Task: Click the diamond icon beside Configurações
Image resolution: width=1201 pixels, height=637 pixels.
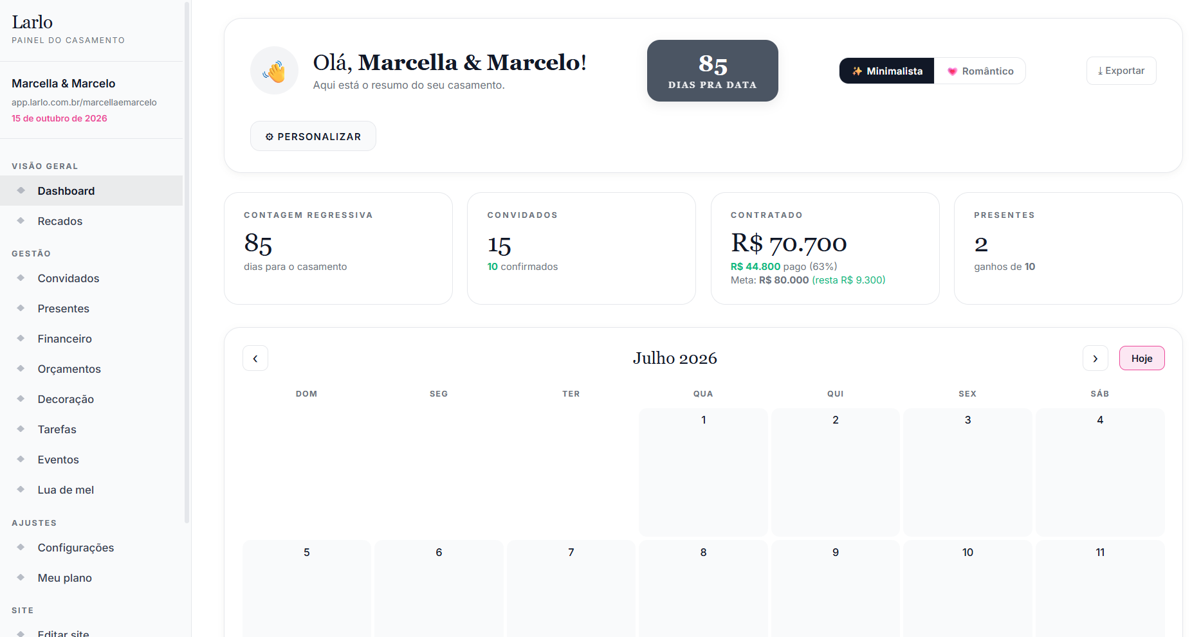Action: pyautogui.click(x=21, y=547)
